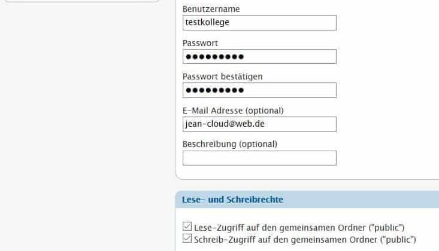Viewport: 439px width, 251px height.
Task: Click the E-Mail Adresse input field
Action: coord(259,124)
